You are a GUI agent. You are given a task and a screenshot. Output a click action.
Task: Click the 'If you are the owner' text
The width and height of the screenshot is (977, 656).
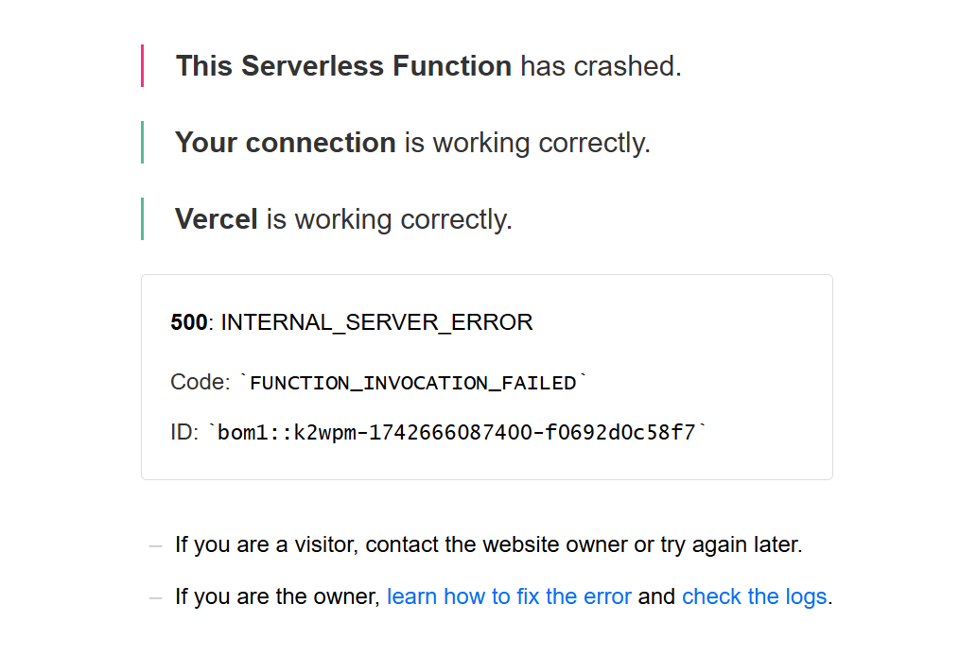pyautogui.click(x=277, y=596)
